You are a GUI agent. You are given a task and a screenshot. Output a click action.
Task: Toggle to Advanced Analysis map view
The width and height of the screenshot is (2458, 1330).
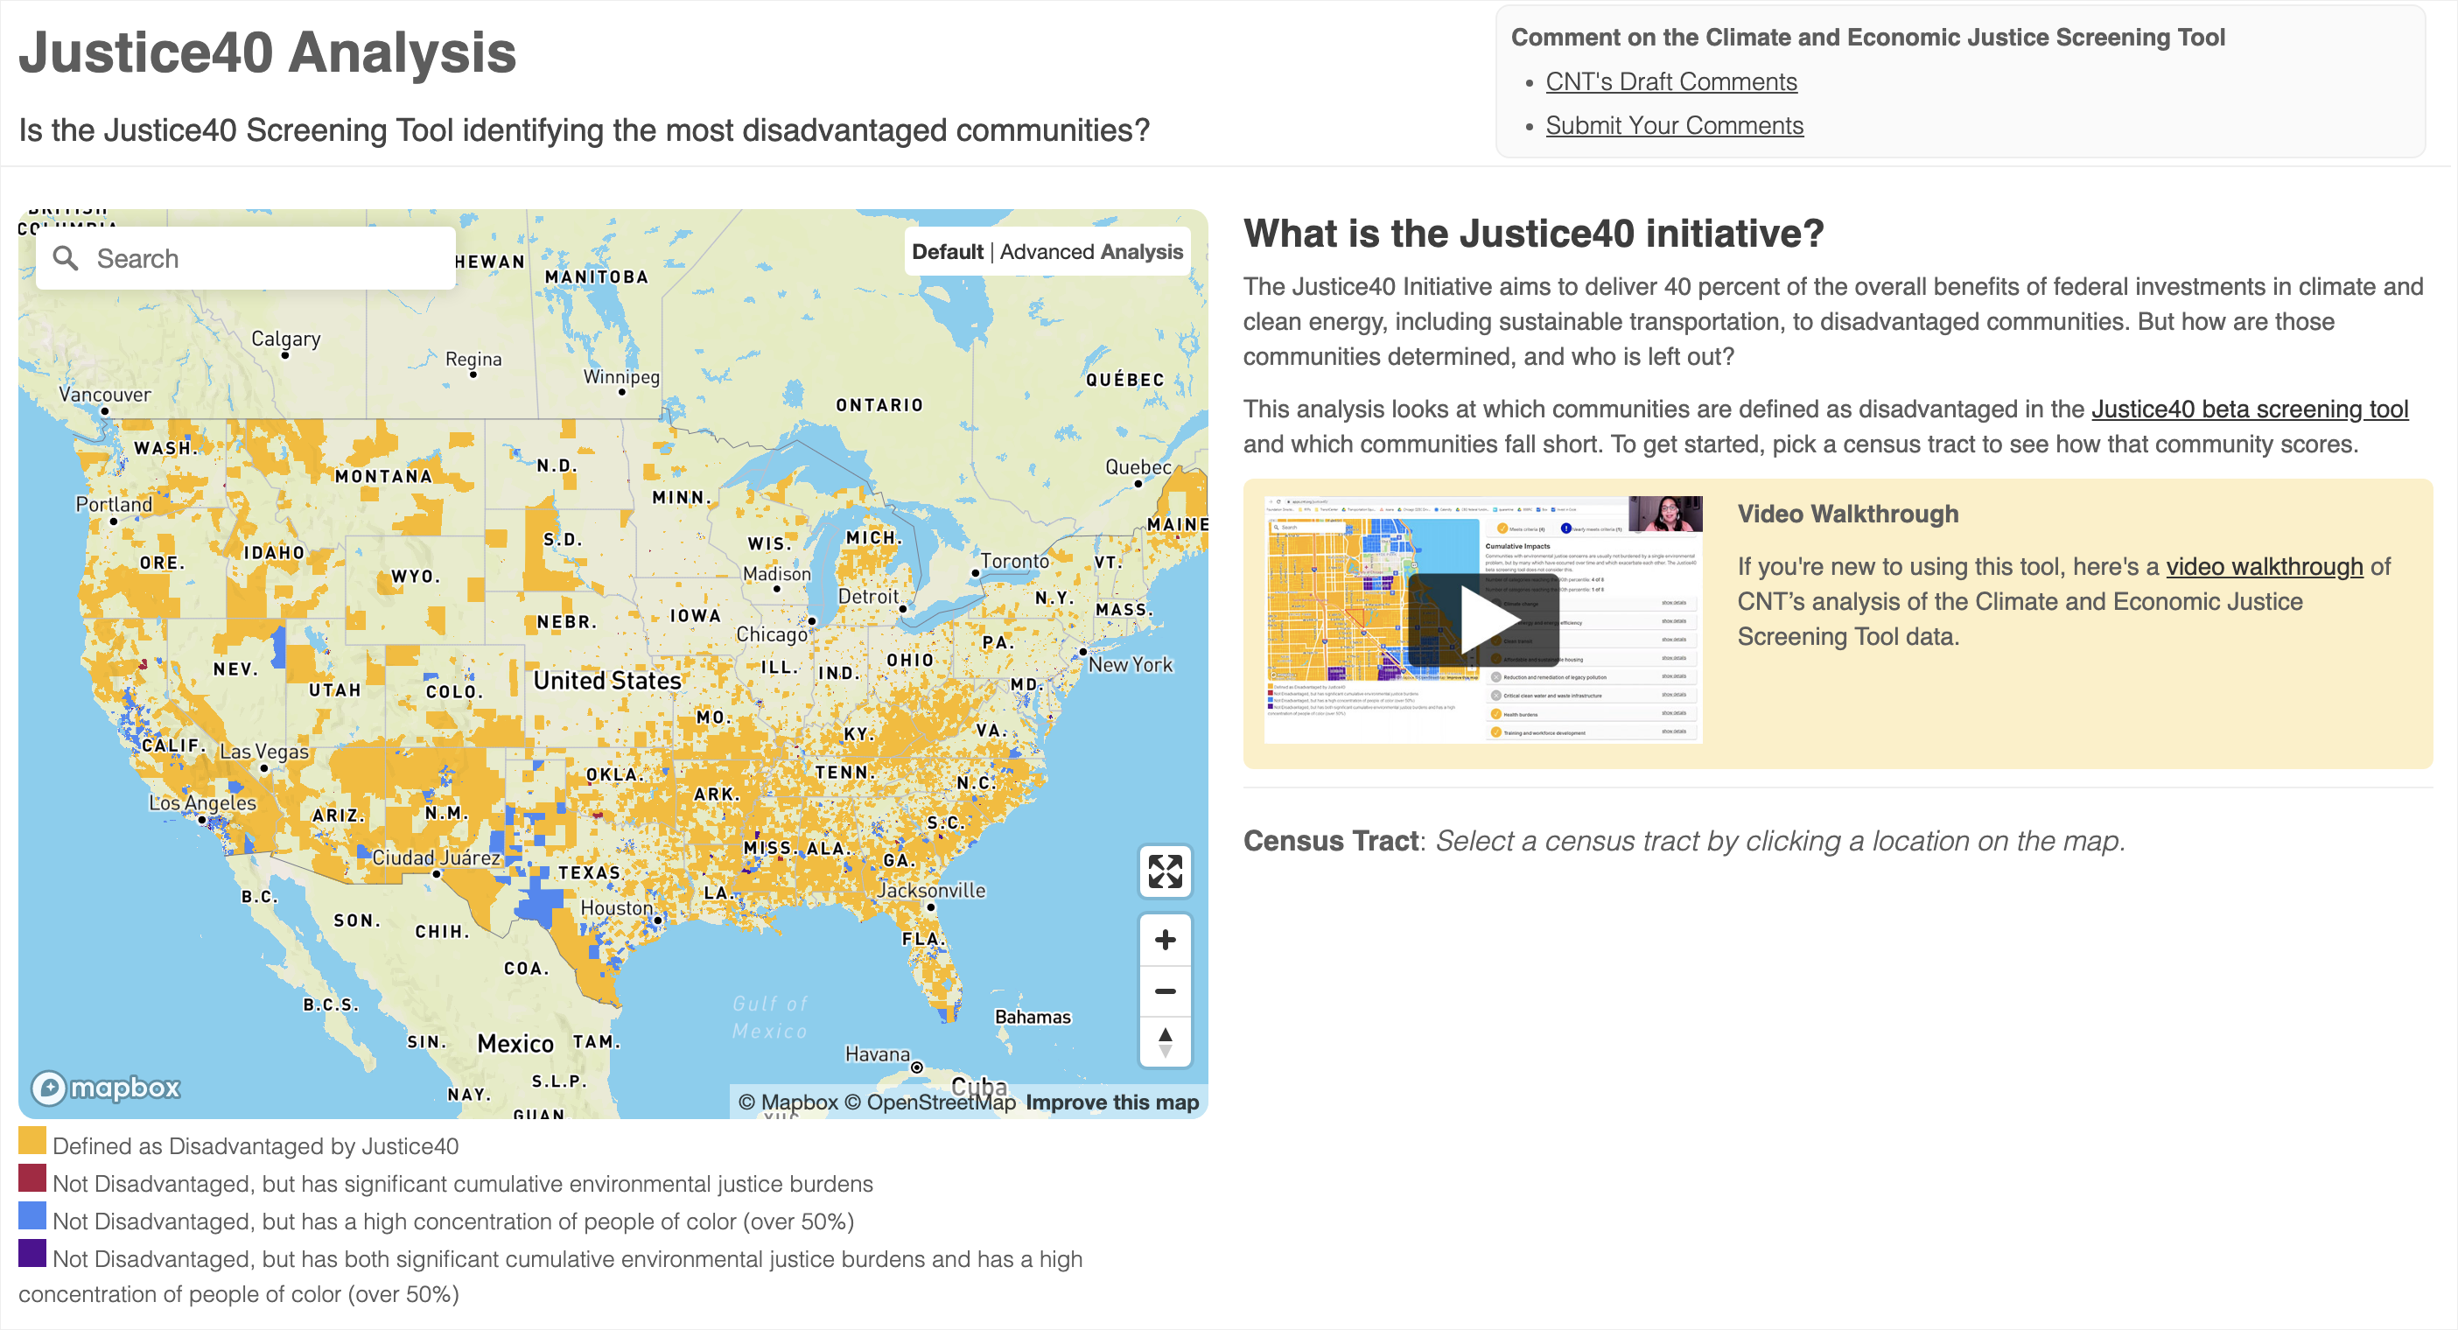click(x=1092, y=254)
